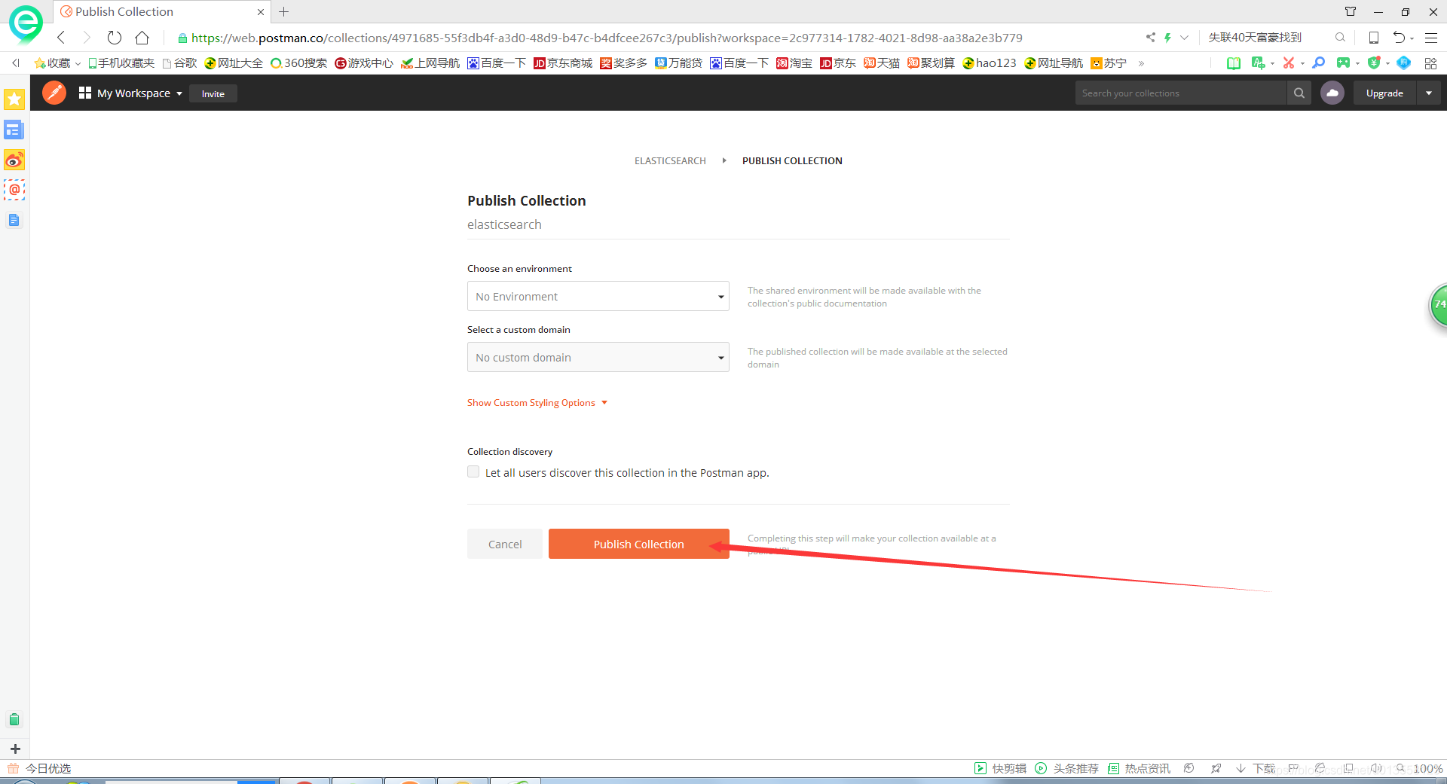Image resolution: width=1447 pixels, height=784 pixels.
Task: Click the red scissors screenshot icon
Action: click(x=1289, y=63)
